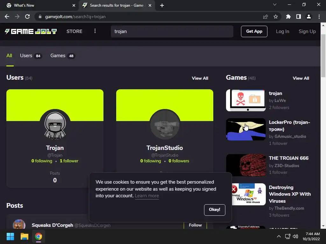Viewport: 326px width, 244px height.
Task: Click the search field containing trojan
Action: (172, 31)
